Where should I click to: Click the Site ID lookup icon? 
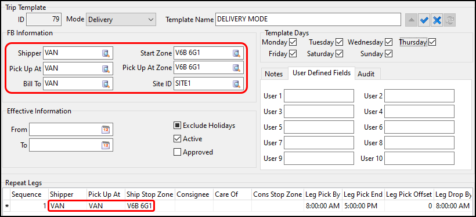point(236,84)
